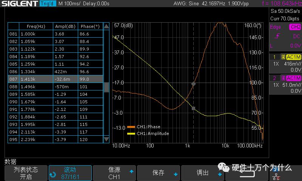
Task: Select table row 095 with 2.239k
Action: [x=55, y=140]
